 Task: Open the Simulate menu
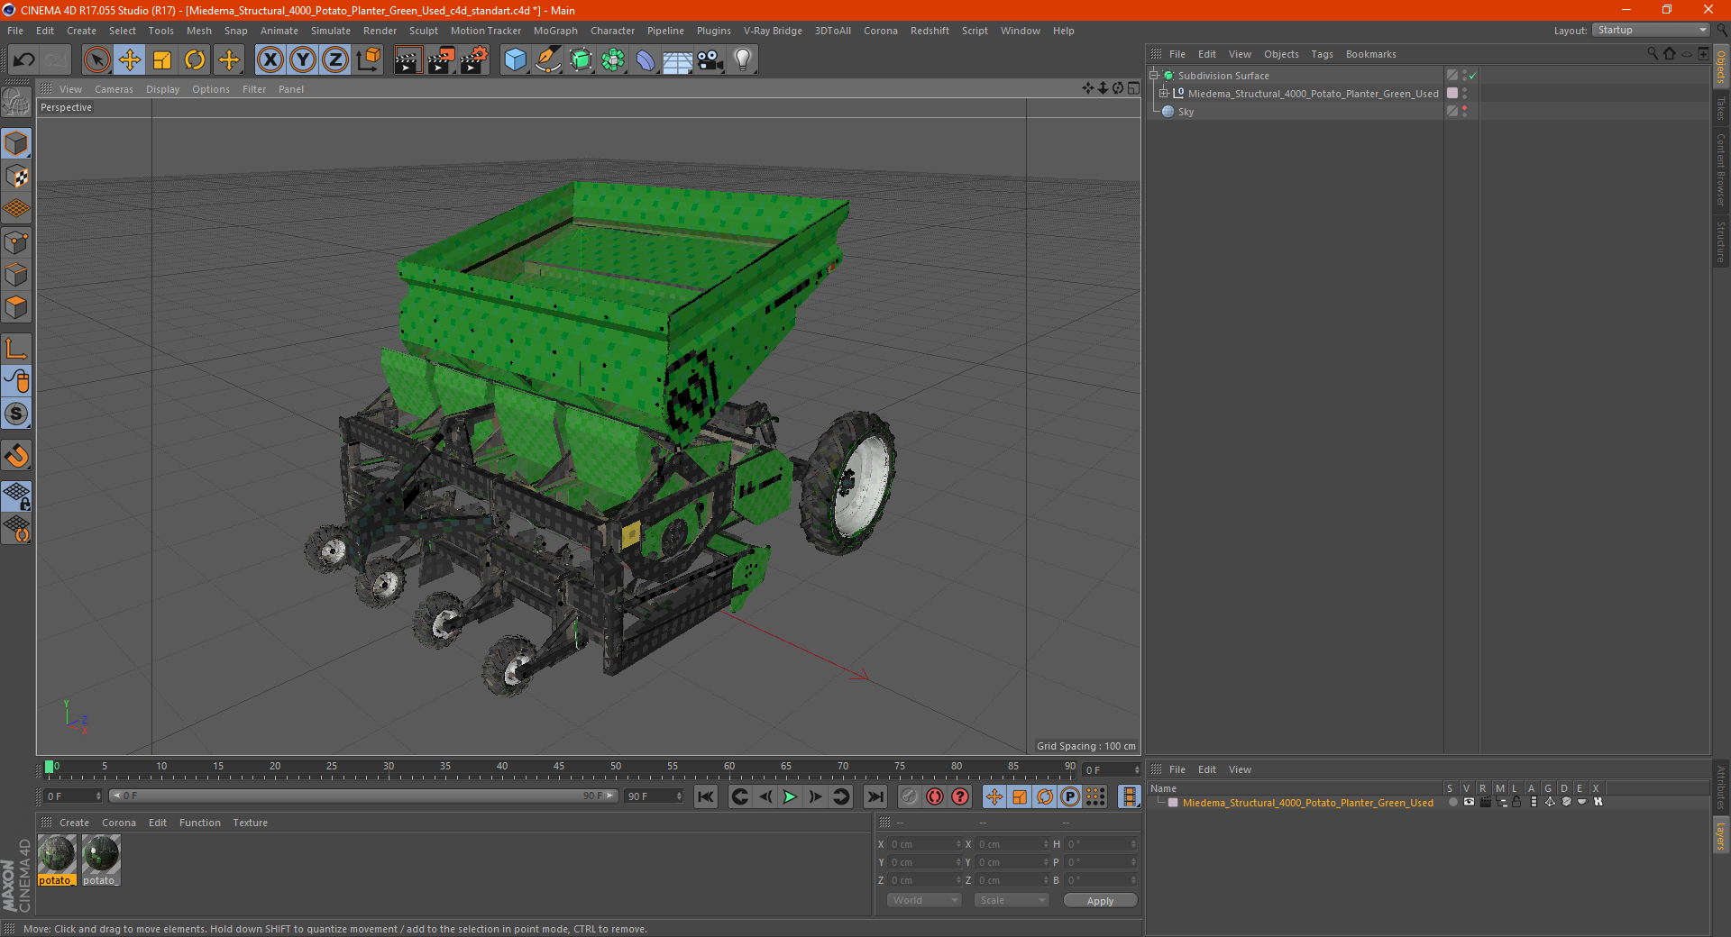pos(331,31)
